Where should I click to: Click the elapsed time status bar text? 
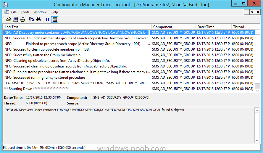click(44, 148)
